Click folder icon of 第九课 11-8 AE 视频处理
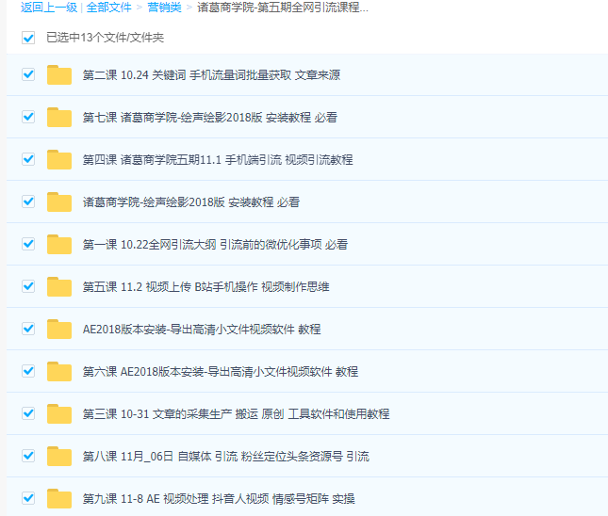Screen dimensions: 608x516 59,498
